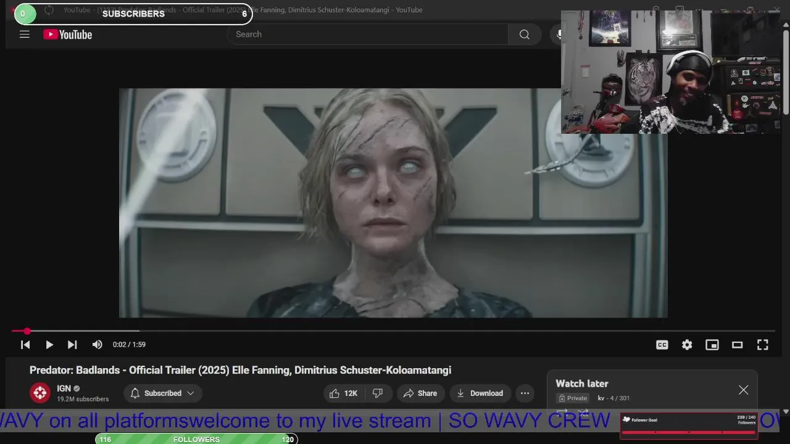Seek using the red video progress bar
This screenshot has width=790, height=444.
click(x=393, y=331)
